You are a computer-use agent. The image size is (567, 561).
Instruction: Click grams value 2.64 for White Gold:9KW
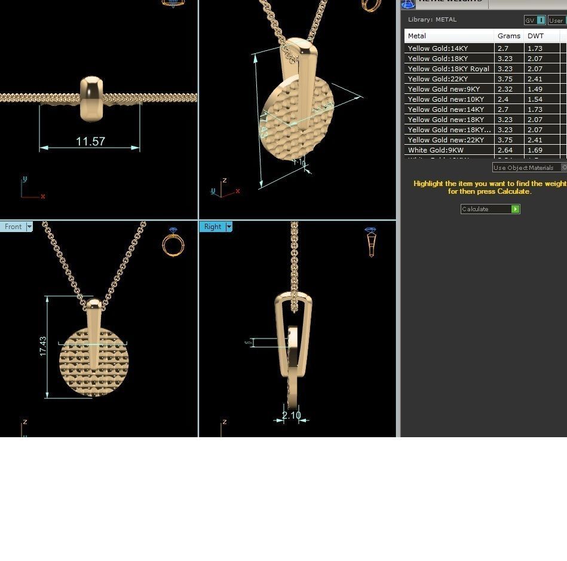[505, 150]
